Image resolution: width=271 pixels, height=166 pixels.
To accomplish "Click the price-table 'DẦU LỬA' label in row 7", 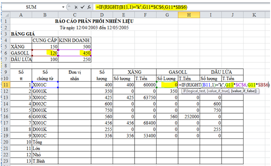I will (21, 59).
